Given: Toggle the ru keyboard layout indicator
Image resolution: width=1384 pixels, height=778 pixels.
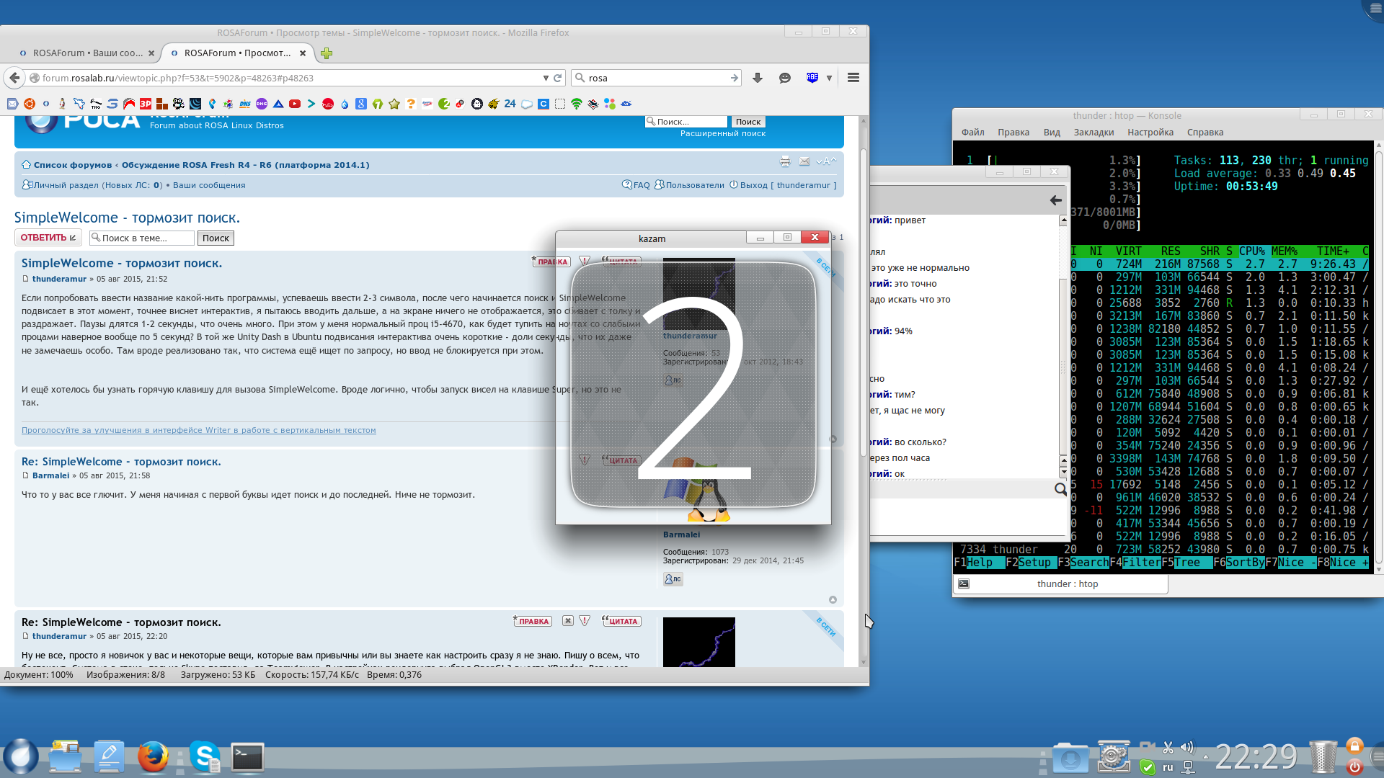Looking at the screenshot, I should pos(1168,767).
